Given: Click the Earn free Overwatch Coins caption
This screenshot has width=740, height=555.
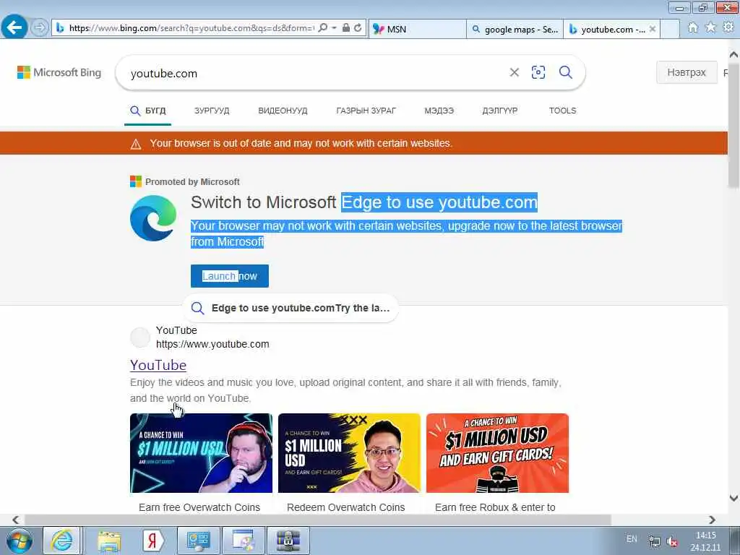Looking at the screenshot, I should [x=199, y=507].
